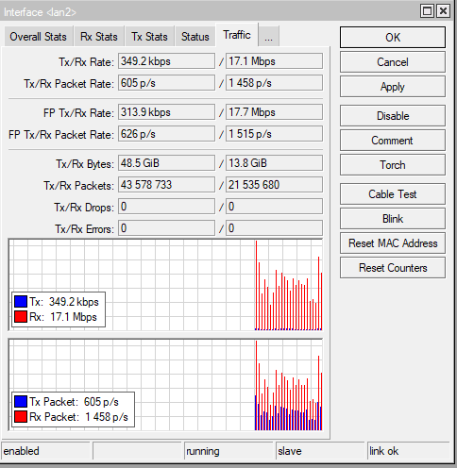Click the blue Tx Packet legend swatch

(21, 402)
